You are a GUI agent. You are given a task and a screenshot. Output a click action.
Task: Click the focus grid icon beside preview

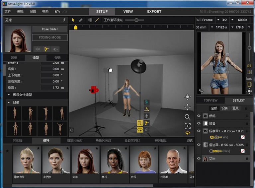(249, 72)
